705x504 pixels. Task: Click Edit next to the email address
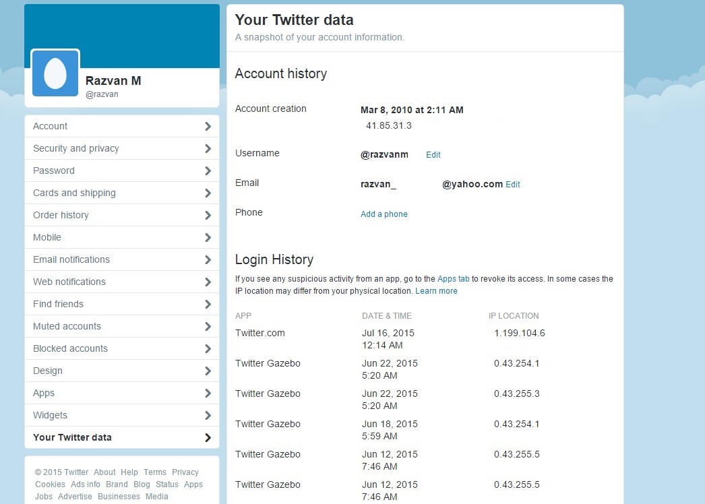point(512,184)
